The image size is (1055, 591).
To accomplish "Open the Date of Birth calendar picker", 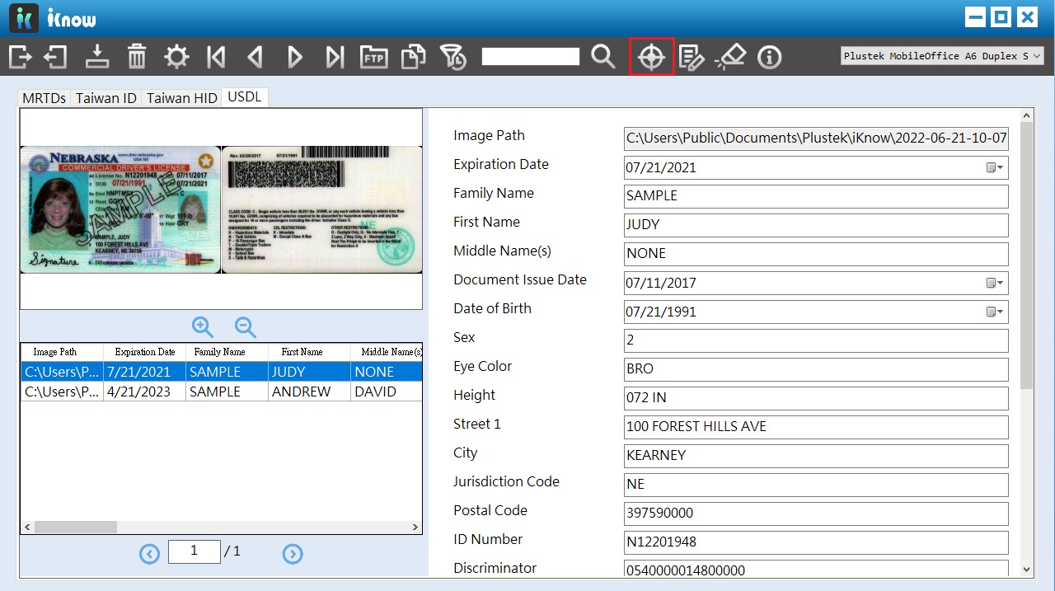I will click(996, 312).
